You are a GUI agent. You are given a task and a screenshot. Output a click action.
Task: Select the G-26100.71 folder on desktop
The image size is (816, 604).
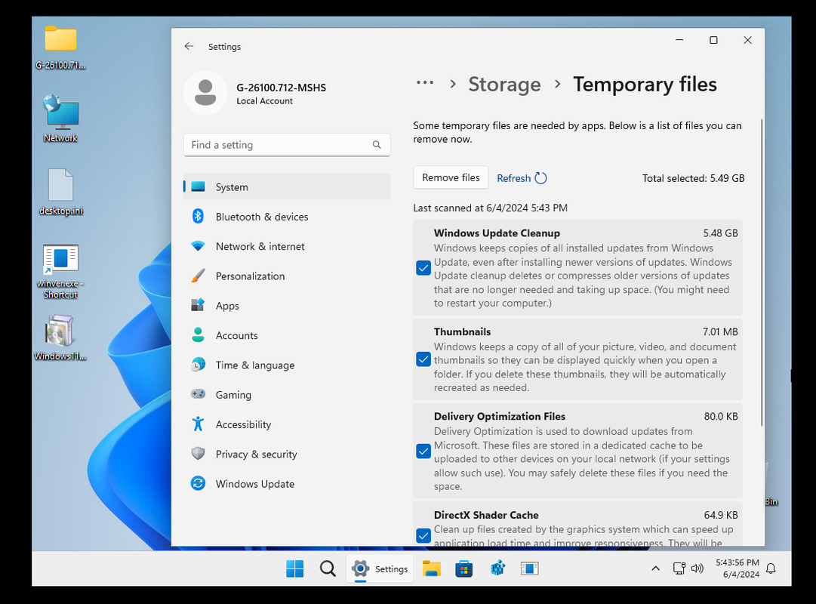[60, 47]
